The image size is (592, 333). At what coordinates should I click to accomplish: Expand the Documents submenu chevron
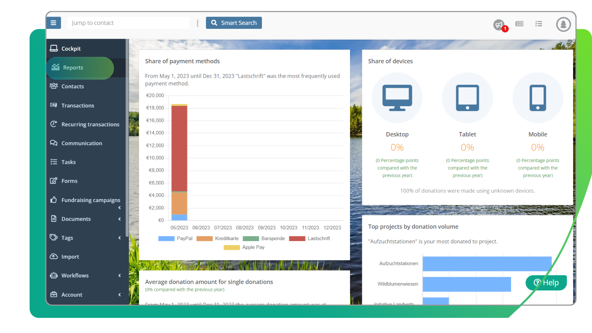coord(119,219)
